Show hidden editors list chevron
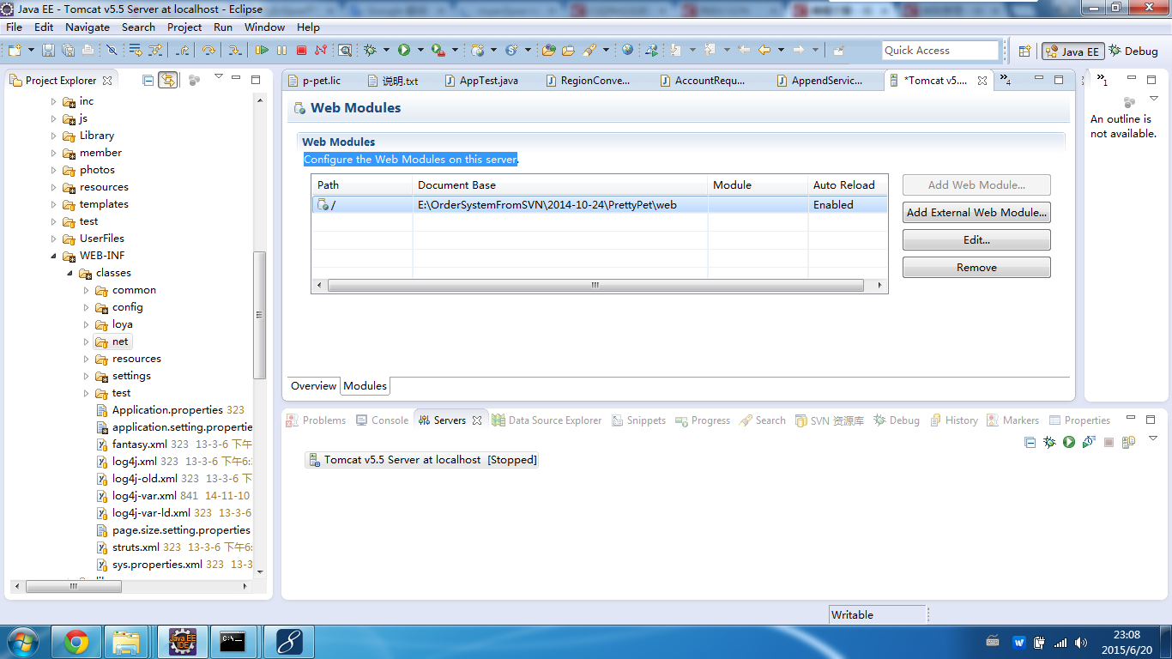 [1005, 81]
